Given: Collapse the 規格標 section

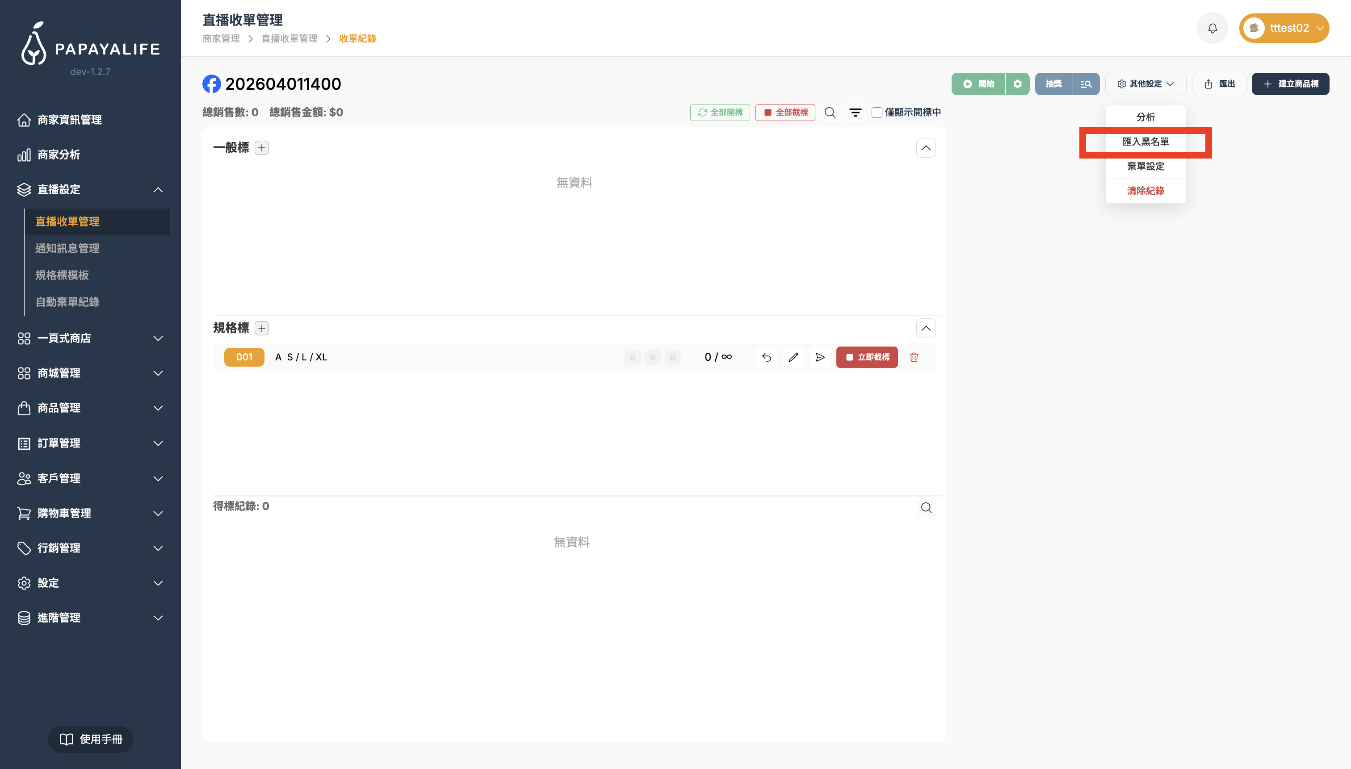Looking at the screenshot, I should click(926, 329).
